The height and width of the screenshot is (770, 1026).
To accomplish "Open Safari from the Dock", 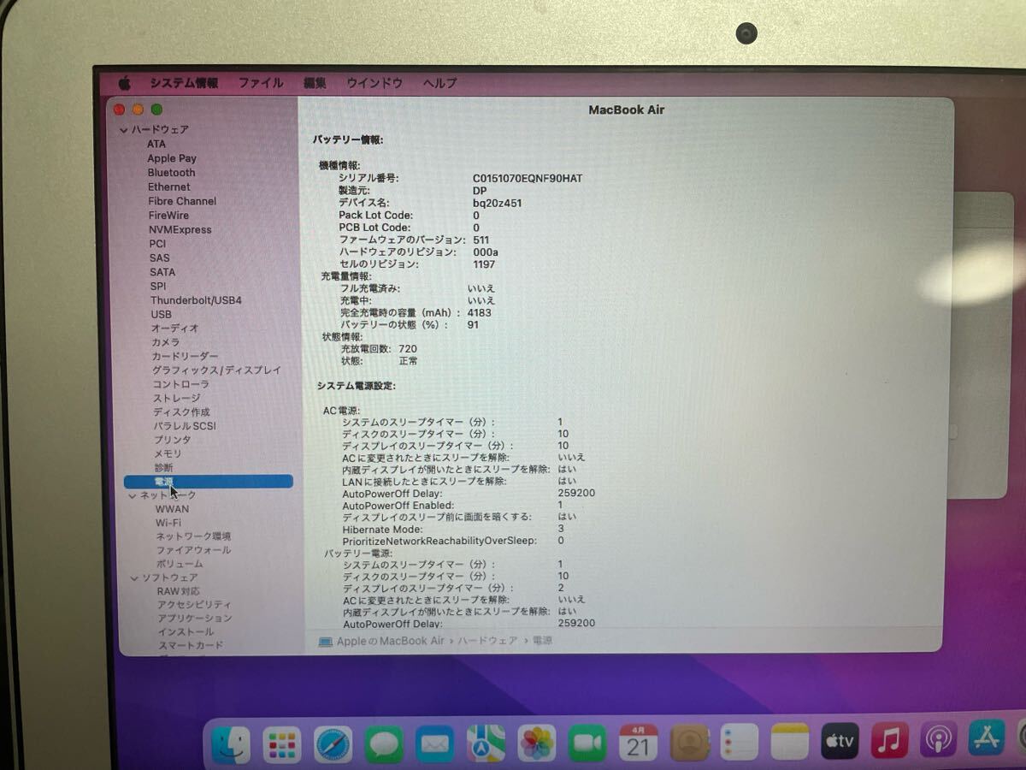I will click(x=333, y=744).
